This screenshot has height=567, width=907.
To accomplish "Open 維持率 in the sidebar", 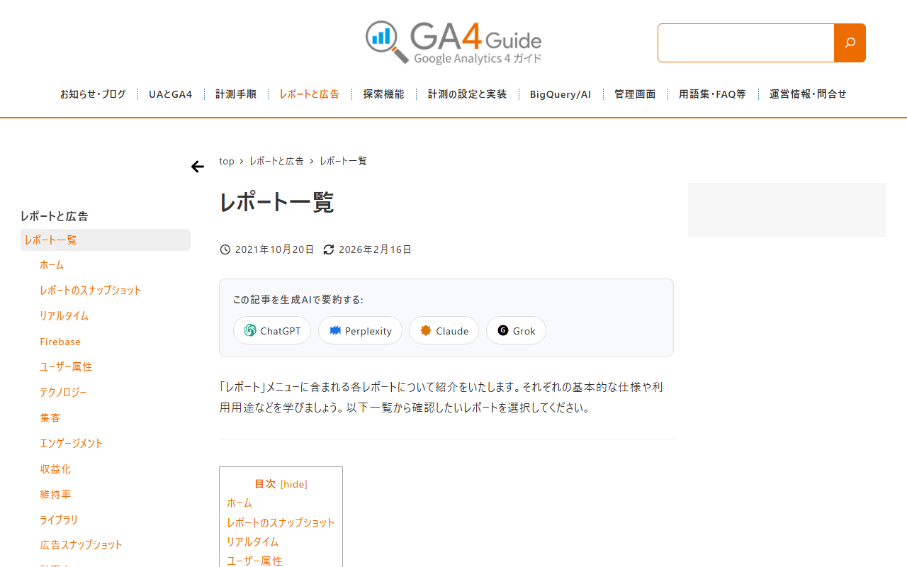I will click(55, 495).
